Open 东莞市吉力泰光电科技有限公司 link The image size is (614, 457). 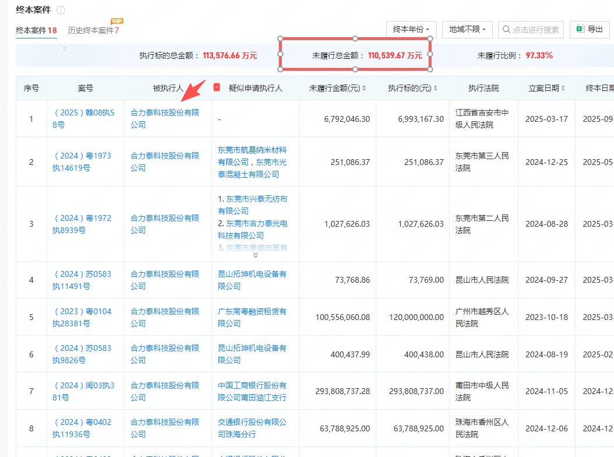pyautogui.click(x=253, y=229)
